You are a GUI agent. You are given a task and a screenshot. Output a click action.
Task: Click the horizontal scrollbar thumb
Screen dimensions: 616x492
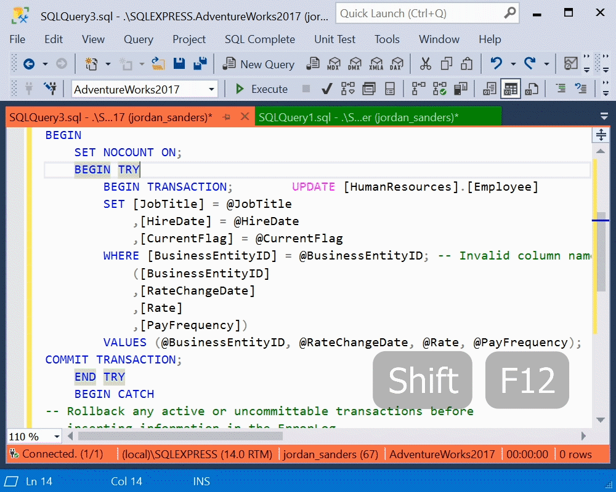click(180, 436)
